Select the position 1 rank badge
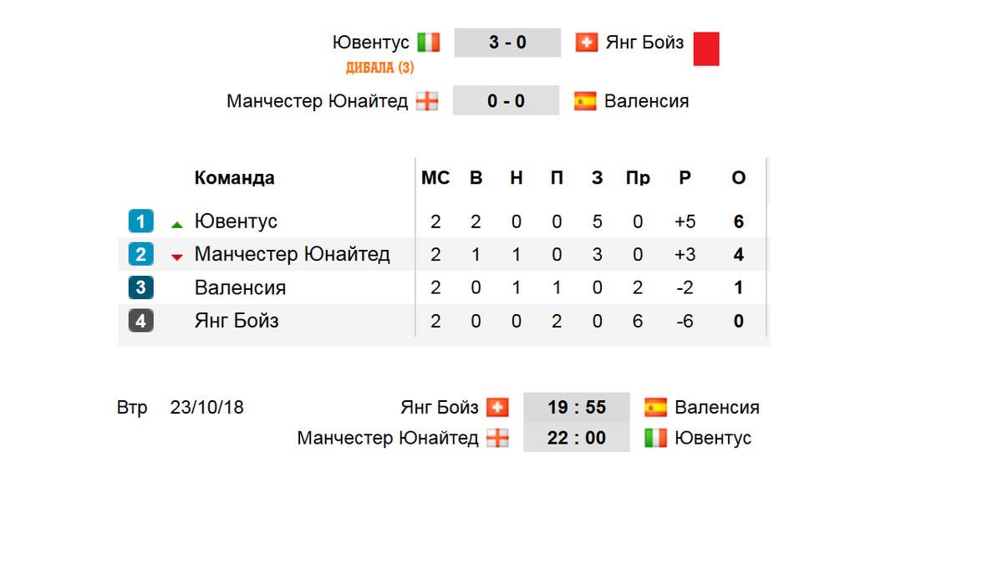Image resolution: width=1003 pixels, height=564 pixels. pos(141,221)
